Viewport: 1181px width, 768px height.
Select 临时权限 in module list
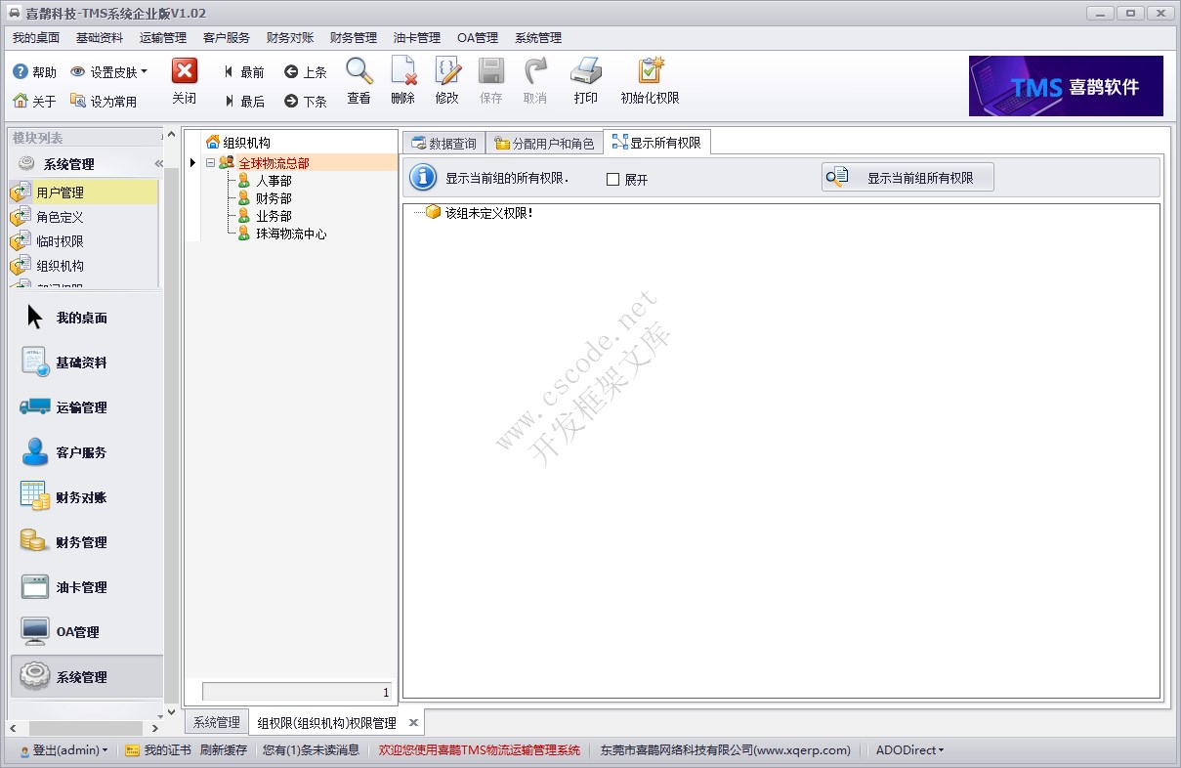[x=83, y=241]
